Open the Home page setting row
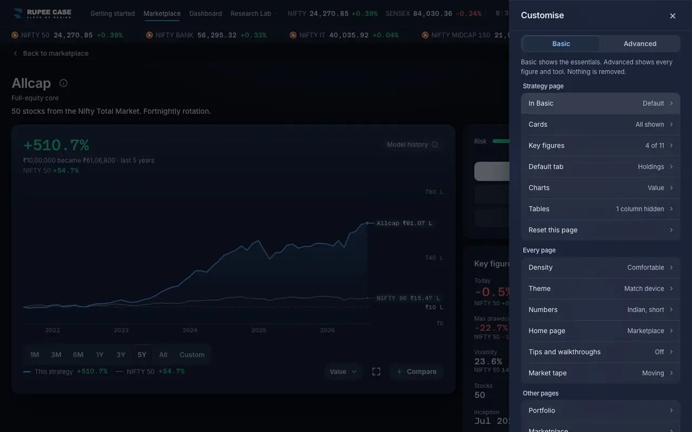 601,331
